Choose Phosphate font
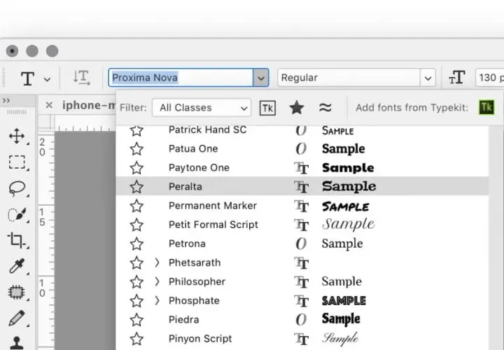The width and height of the screenshot is (504, 350). (194, 300)
